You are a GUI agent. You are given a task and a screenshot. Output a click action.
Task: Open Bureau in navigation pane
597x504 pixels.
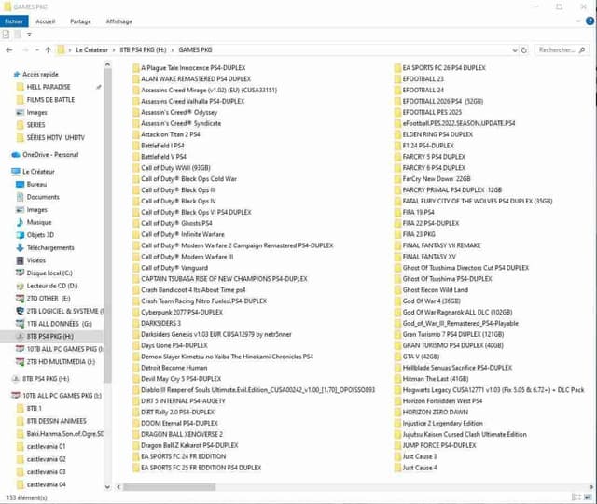click(36, 185)
